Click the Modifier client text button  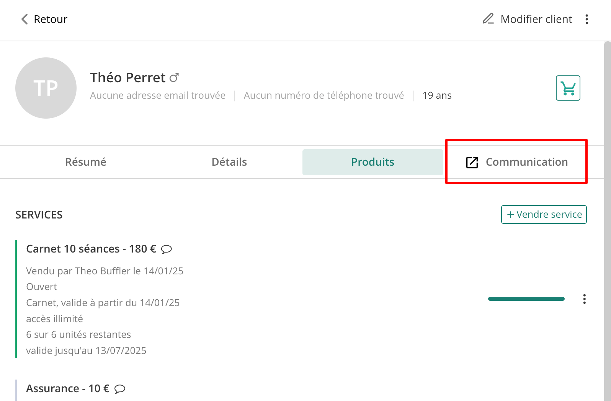pos(536,19)
